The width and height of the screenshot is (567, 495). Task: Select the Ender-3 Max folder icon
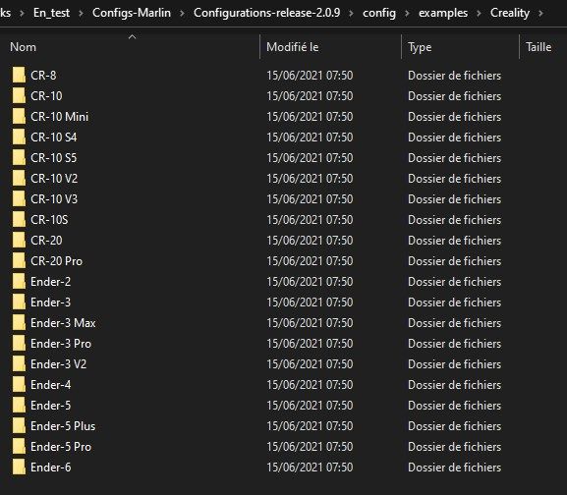pyautogui.click(x=19, y=322)
